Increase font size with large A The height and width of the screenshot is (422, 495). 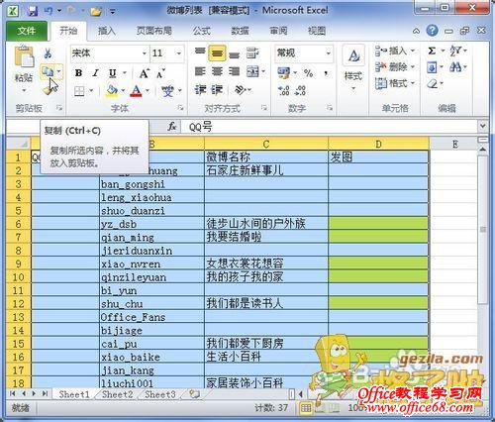click(x=144, y=73)
